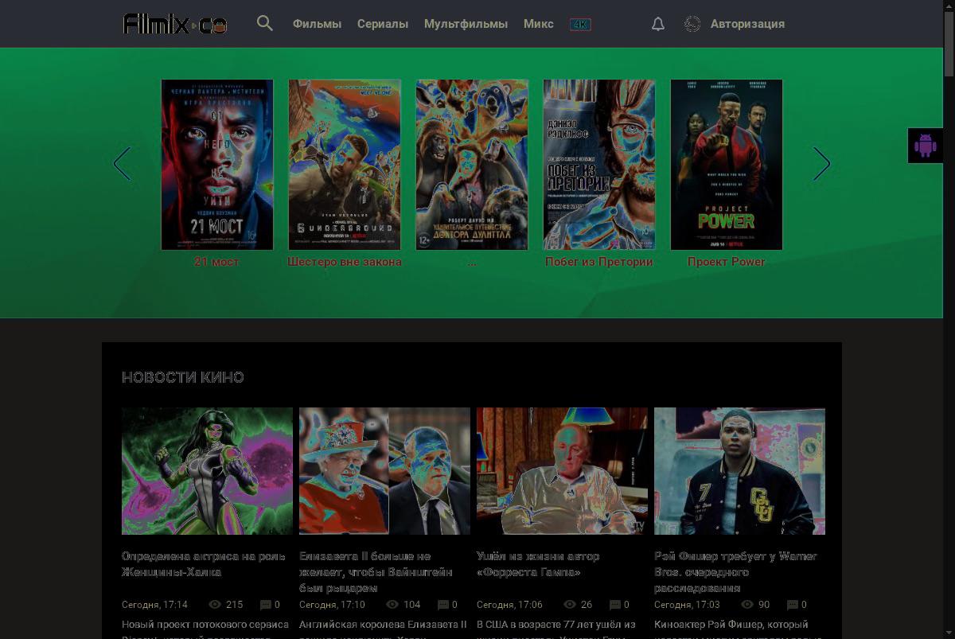Click the user avatar icon by Авторизация
The height and width of the screenshot is (639, 955).
[x=692, y=24]
